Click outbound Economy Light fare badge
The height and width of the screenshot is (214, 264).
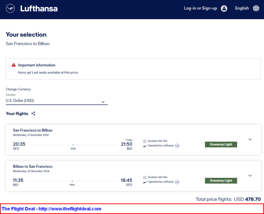click(x=221, y=144)
